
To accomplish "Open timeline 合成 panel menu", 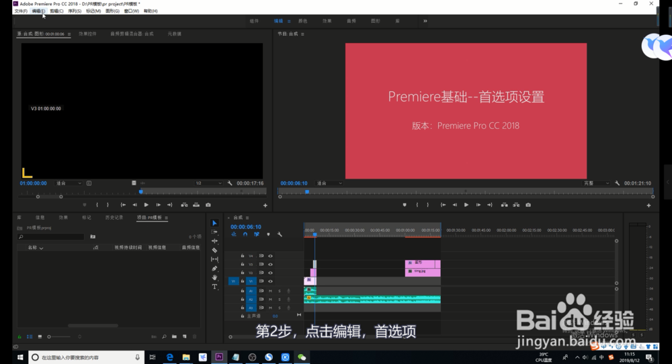I will pos(247,218).
